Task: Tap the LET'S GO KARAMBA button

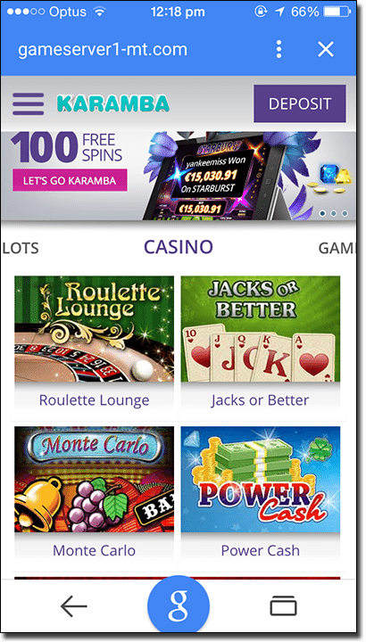Action: click(x=70, y=180)
